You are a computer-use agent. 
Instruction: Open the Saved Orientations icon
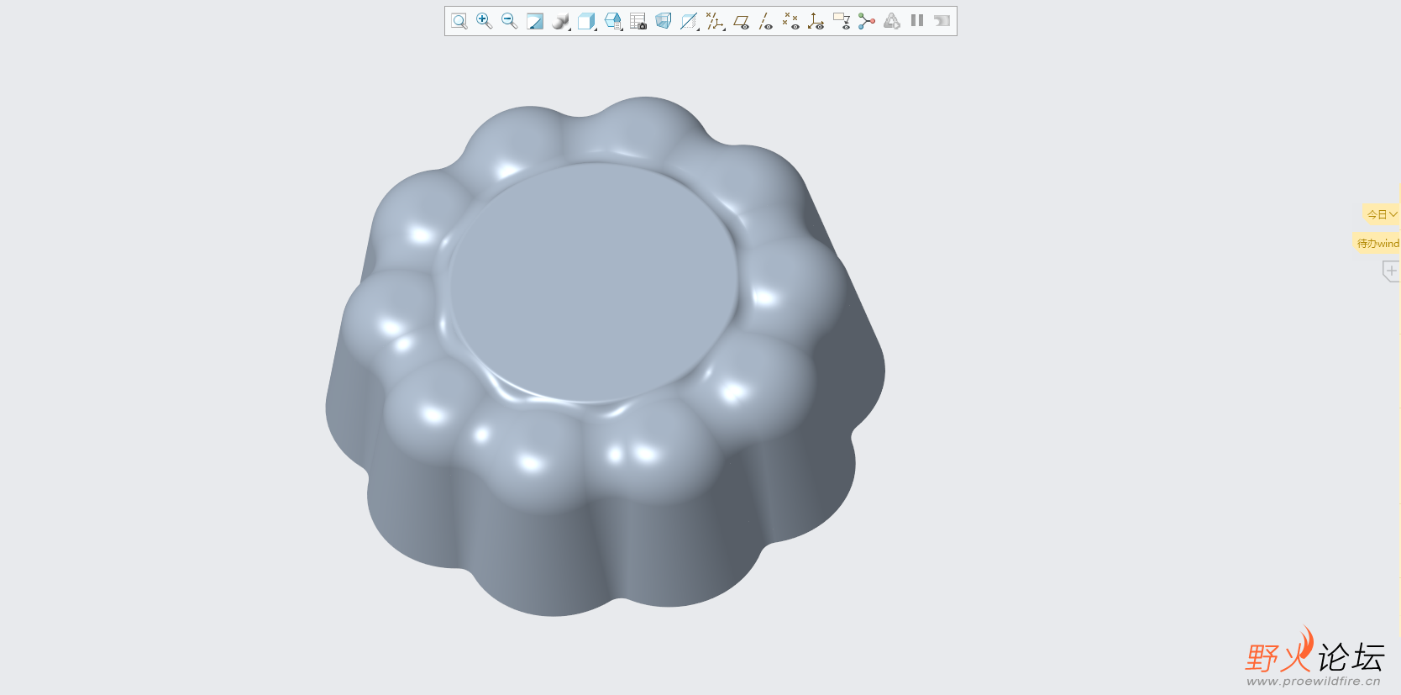click(x=613, y=21)
